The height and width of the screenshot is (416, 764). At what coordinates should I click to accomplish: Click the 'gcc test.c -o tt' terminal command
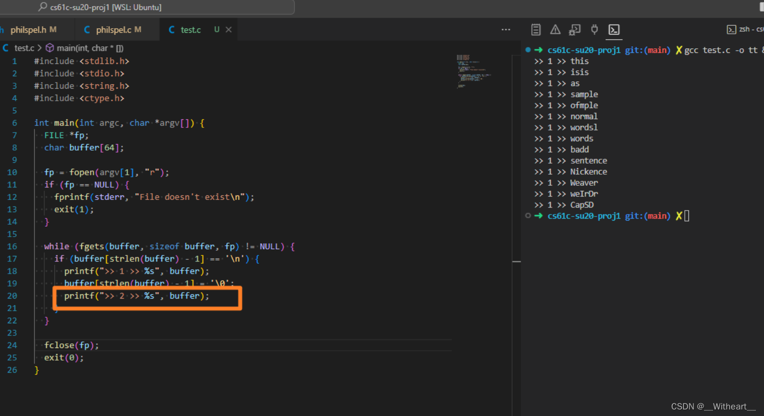point(721,50)
